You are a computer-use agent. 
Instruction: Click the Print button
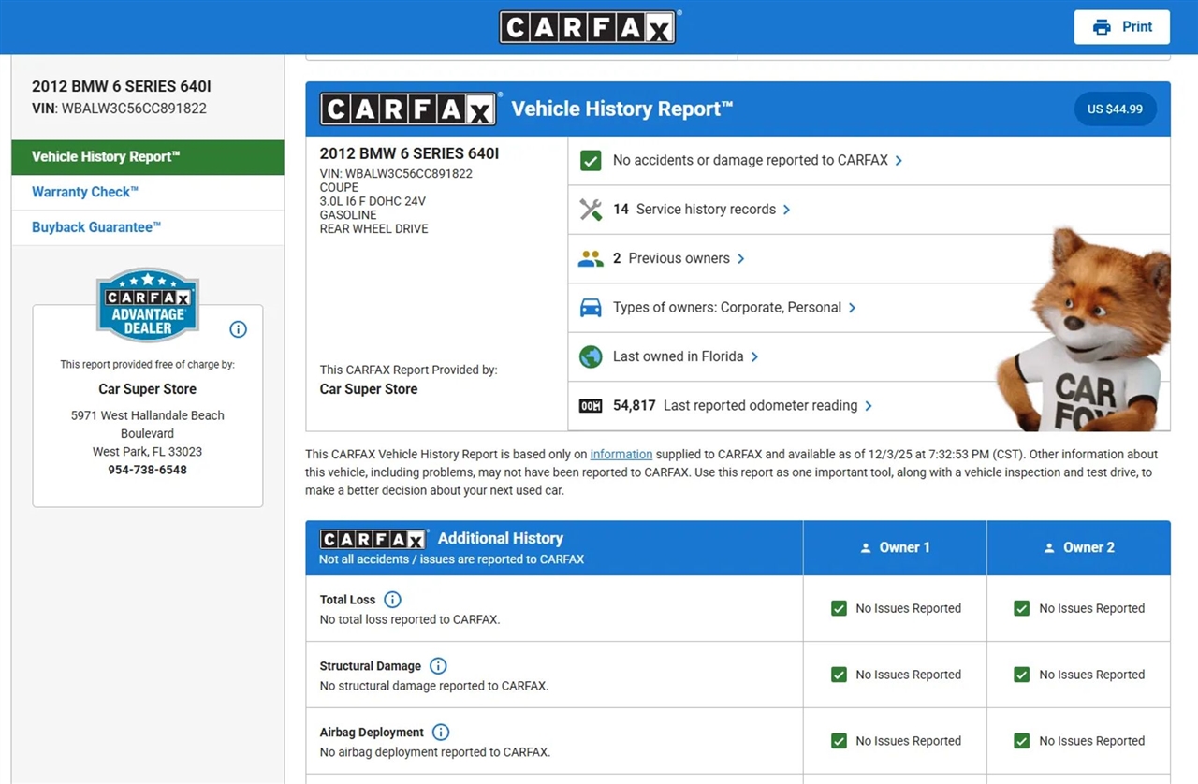pos(1121,27)
